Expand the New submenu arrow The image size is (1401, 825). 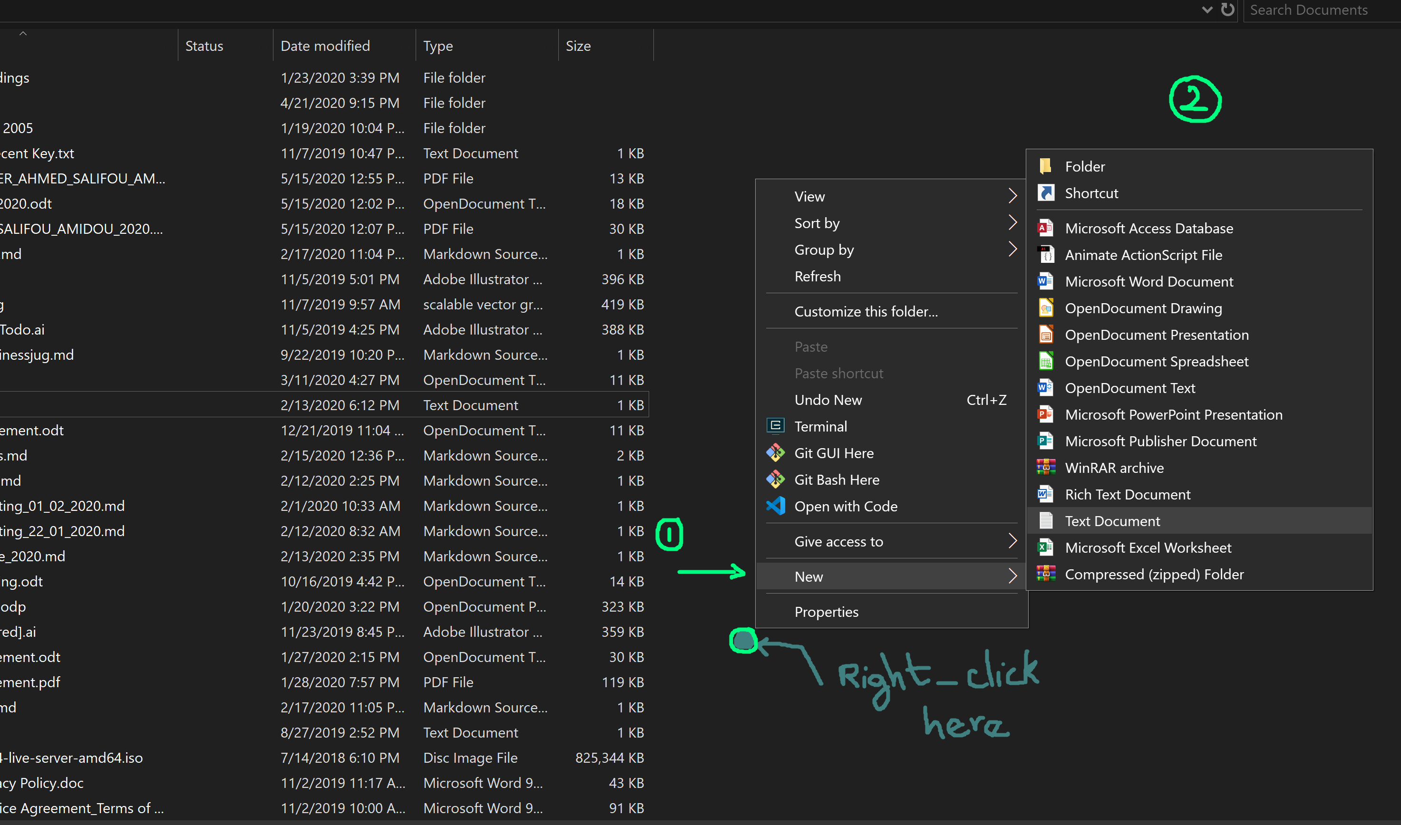click(1012, 576)
